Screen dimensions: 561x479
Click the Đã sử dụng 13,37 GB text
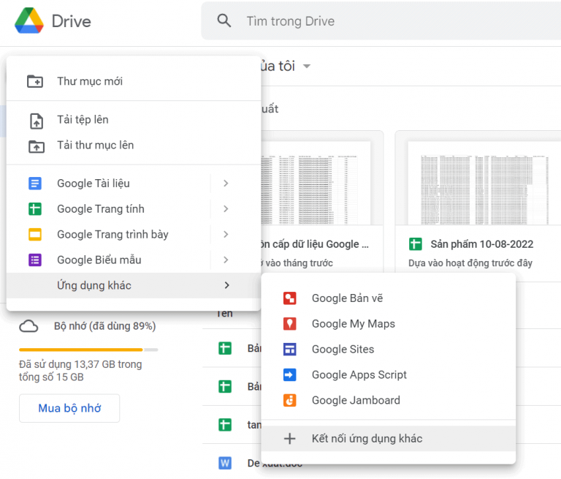coord(80,371)
